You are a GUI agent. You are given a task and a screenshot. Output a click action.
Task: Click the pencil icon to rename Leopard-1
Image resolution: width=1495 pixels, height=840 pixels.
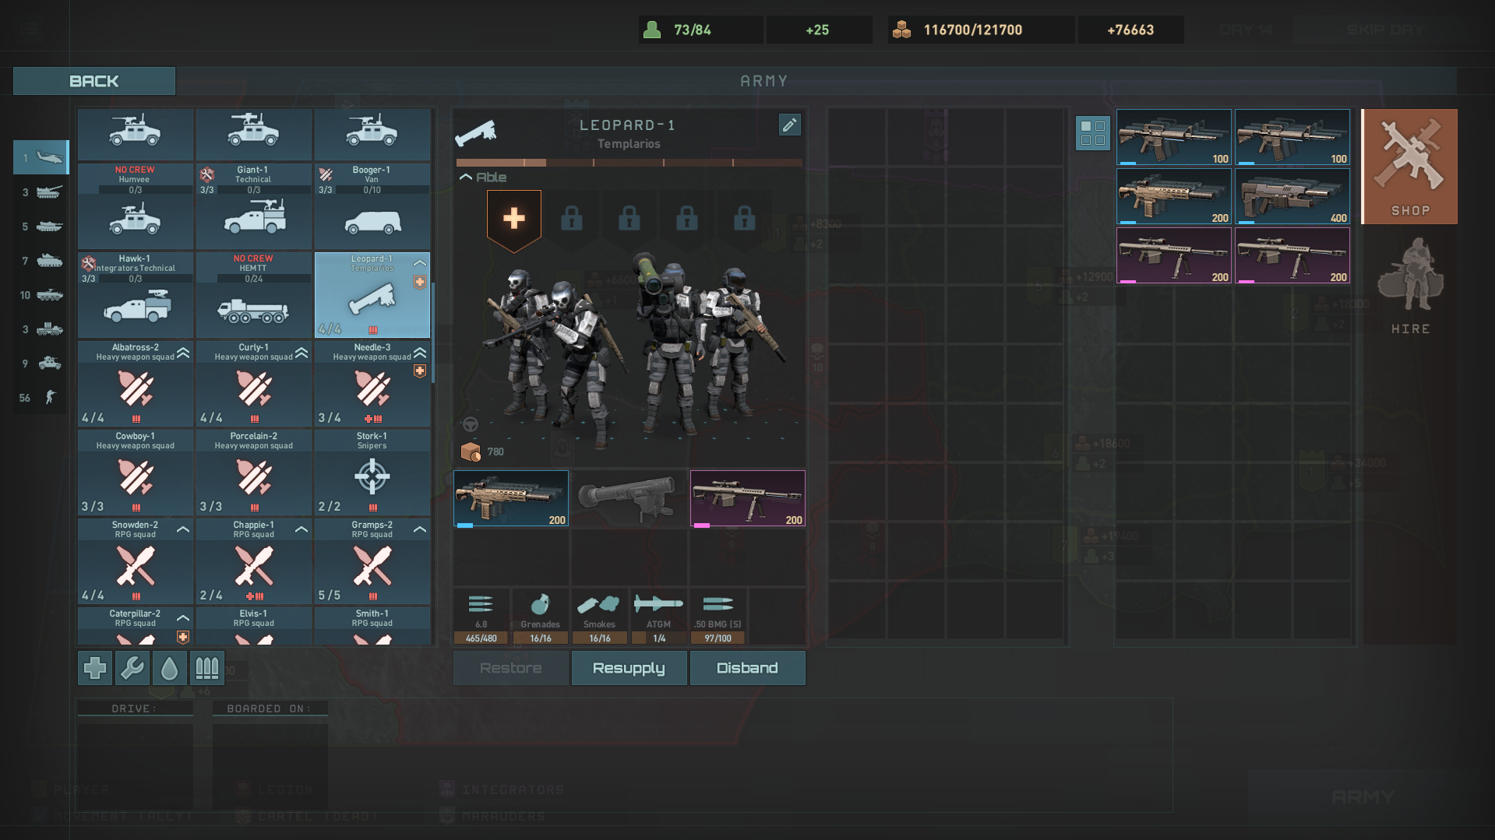[x=789, y=125]
